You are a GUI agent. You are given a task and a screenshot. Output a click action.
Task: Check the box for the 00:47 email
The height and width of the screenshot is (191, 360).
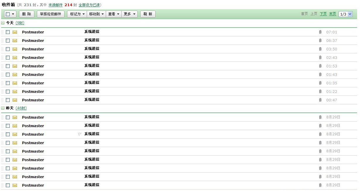(x=8, y=100)
